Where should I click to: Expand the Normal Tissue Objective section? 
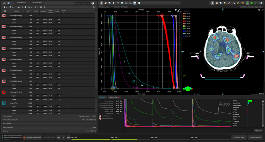tap(49, 120)
